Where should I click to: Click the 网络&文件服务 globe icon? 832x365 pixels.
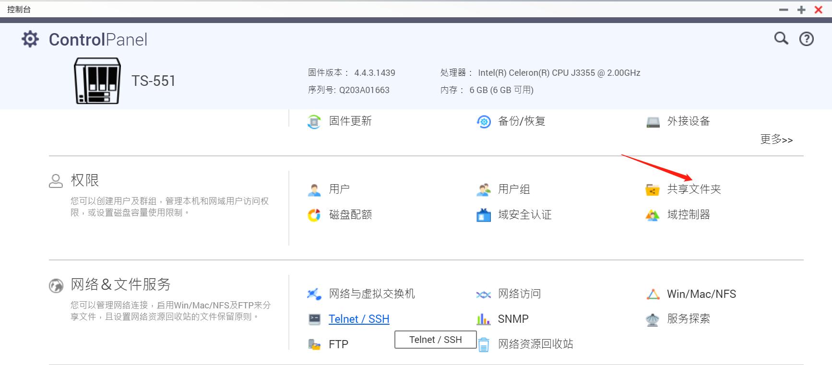(56, 286)
